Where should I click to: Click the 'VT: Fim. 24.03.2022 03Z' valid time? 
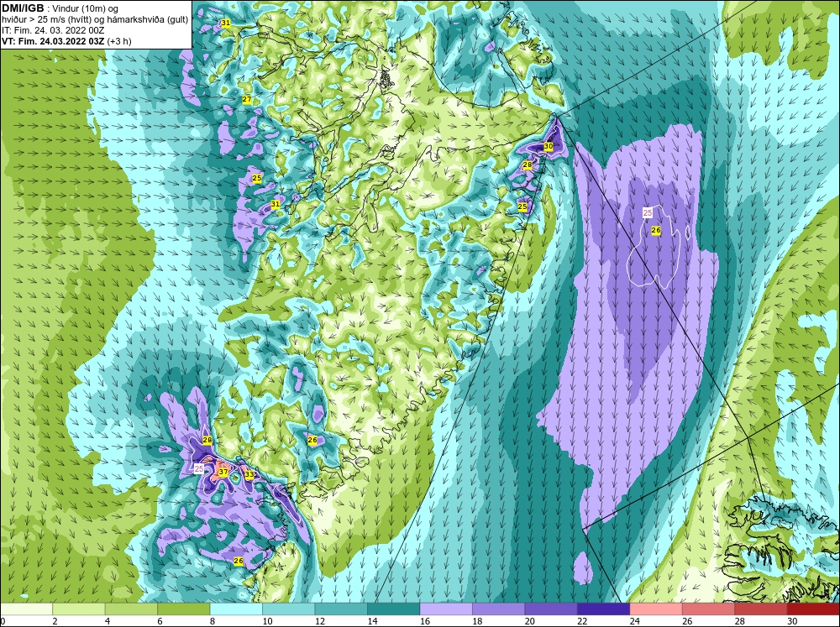coord(53,41)
